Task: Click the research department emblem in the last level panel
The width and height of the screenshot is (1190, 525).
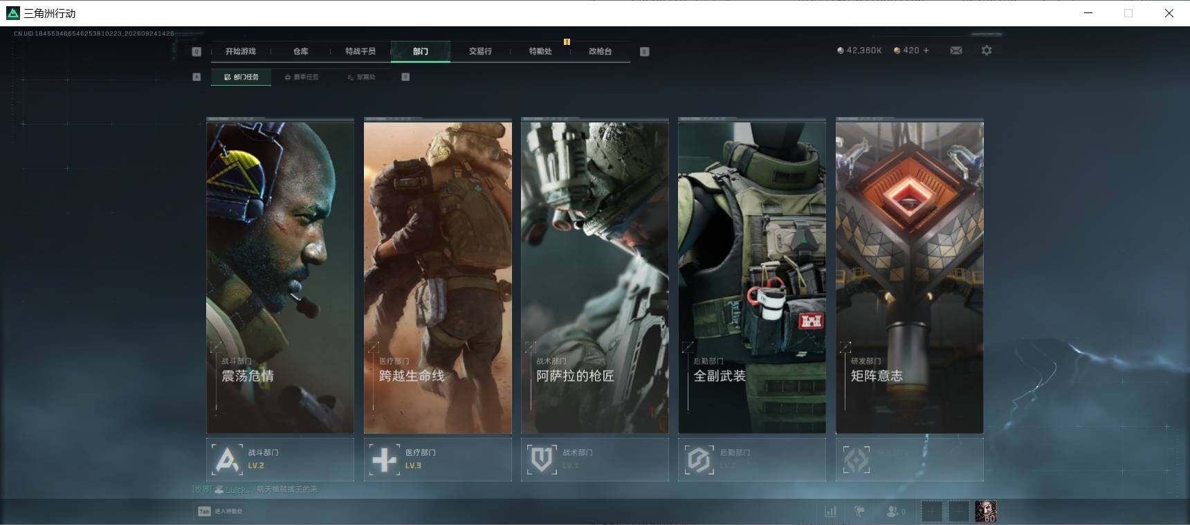Action: click(857, 459)
